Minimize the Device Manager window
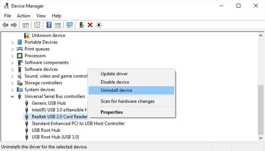The height and width of the screenshot is (151, 265). (x=221, y=6)
